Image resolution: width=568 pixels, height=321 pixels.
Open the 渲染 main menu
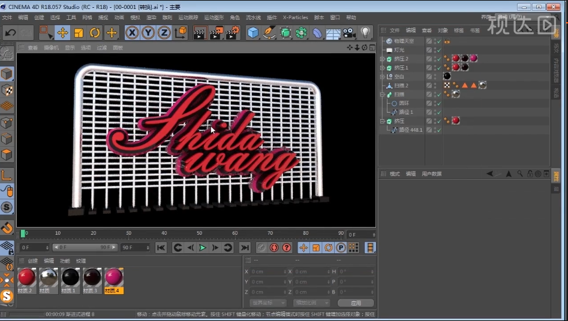click(x=151, y=17)
